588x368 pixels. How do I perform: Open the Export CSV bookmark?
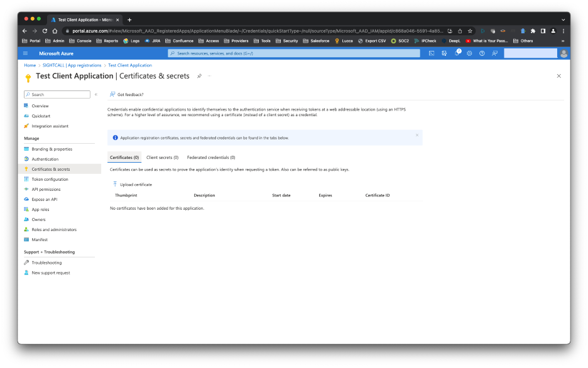(372, 41)
